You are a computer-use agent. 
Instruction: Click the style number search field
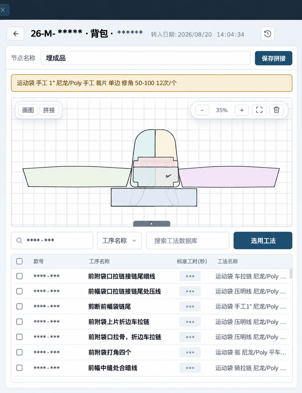(52, 241)
